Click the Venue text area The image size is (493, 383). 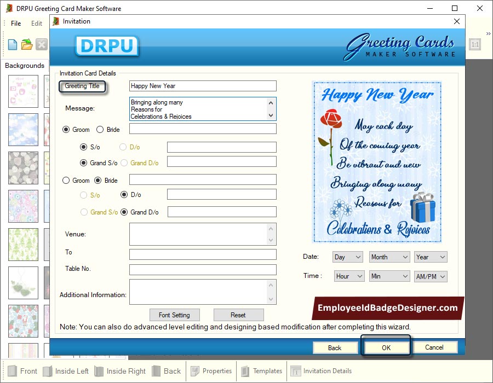coord(203,234)
